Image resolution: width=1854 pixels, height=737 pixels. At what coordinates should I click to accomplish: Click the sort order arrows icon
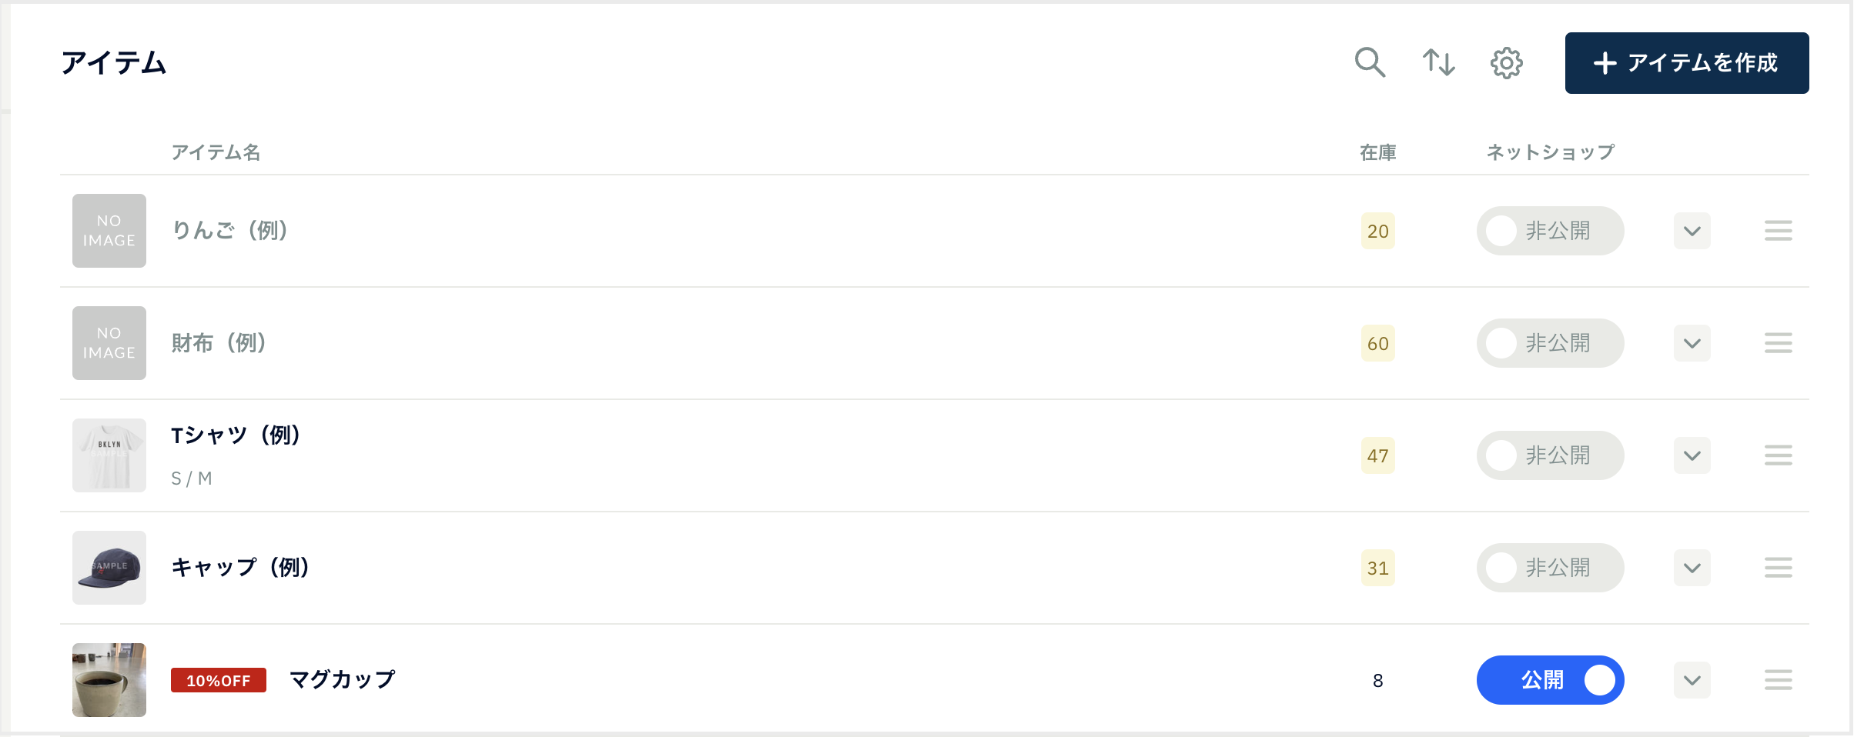1438,62
